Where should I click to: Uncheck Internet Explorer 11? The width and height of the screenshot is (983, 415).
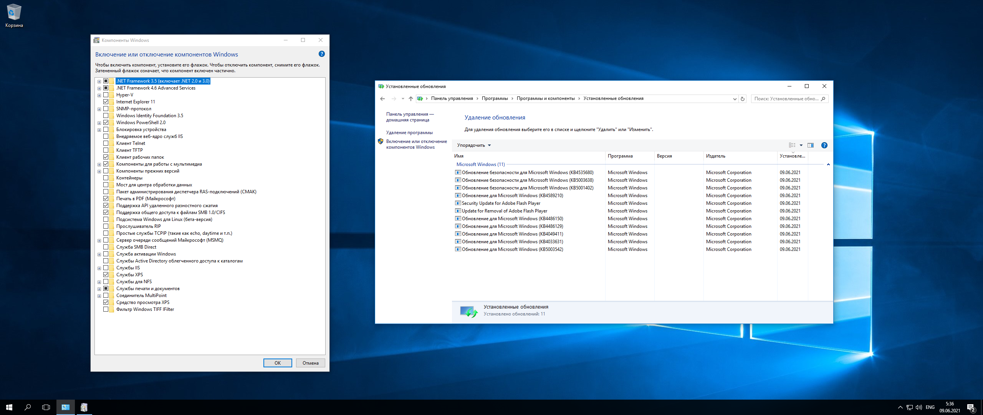pyautogui.click(x=106, y=102)
